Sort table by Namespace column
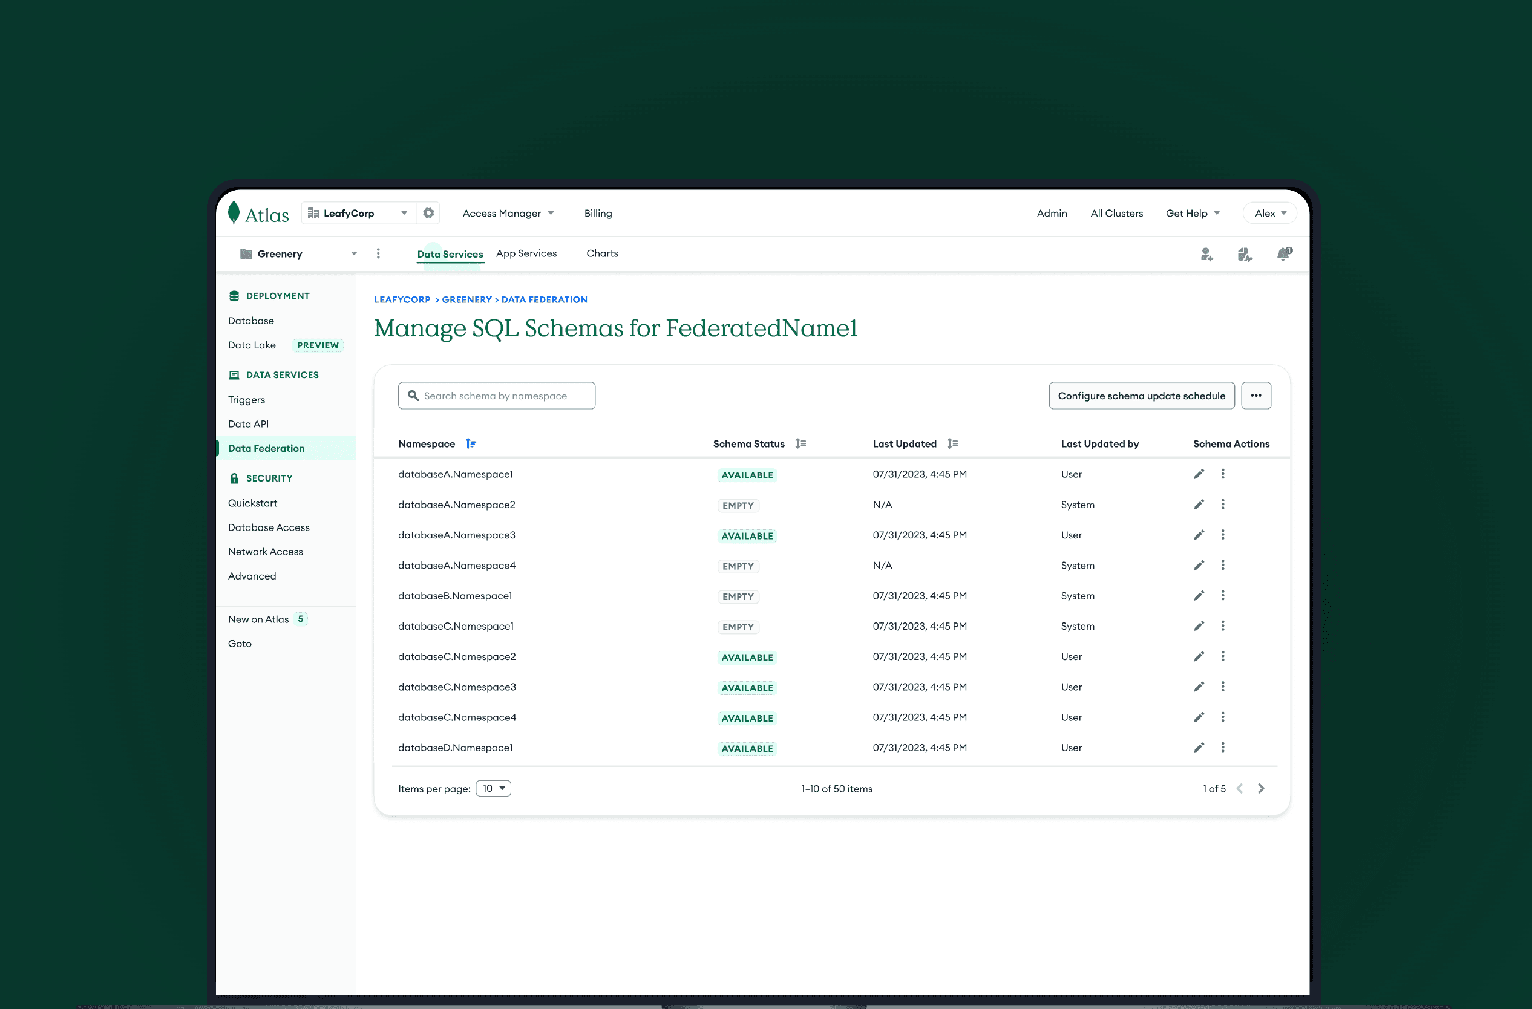This screenshot has height=1009, width=1532. pyautogui.click(x=471, y=444)
